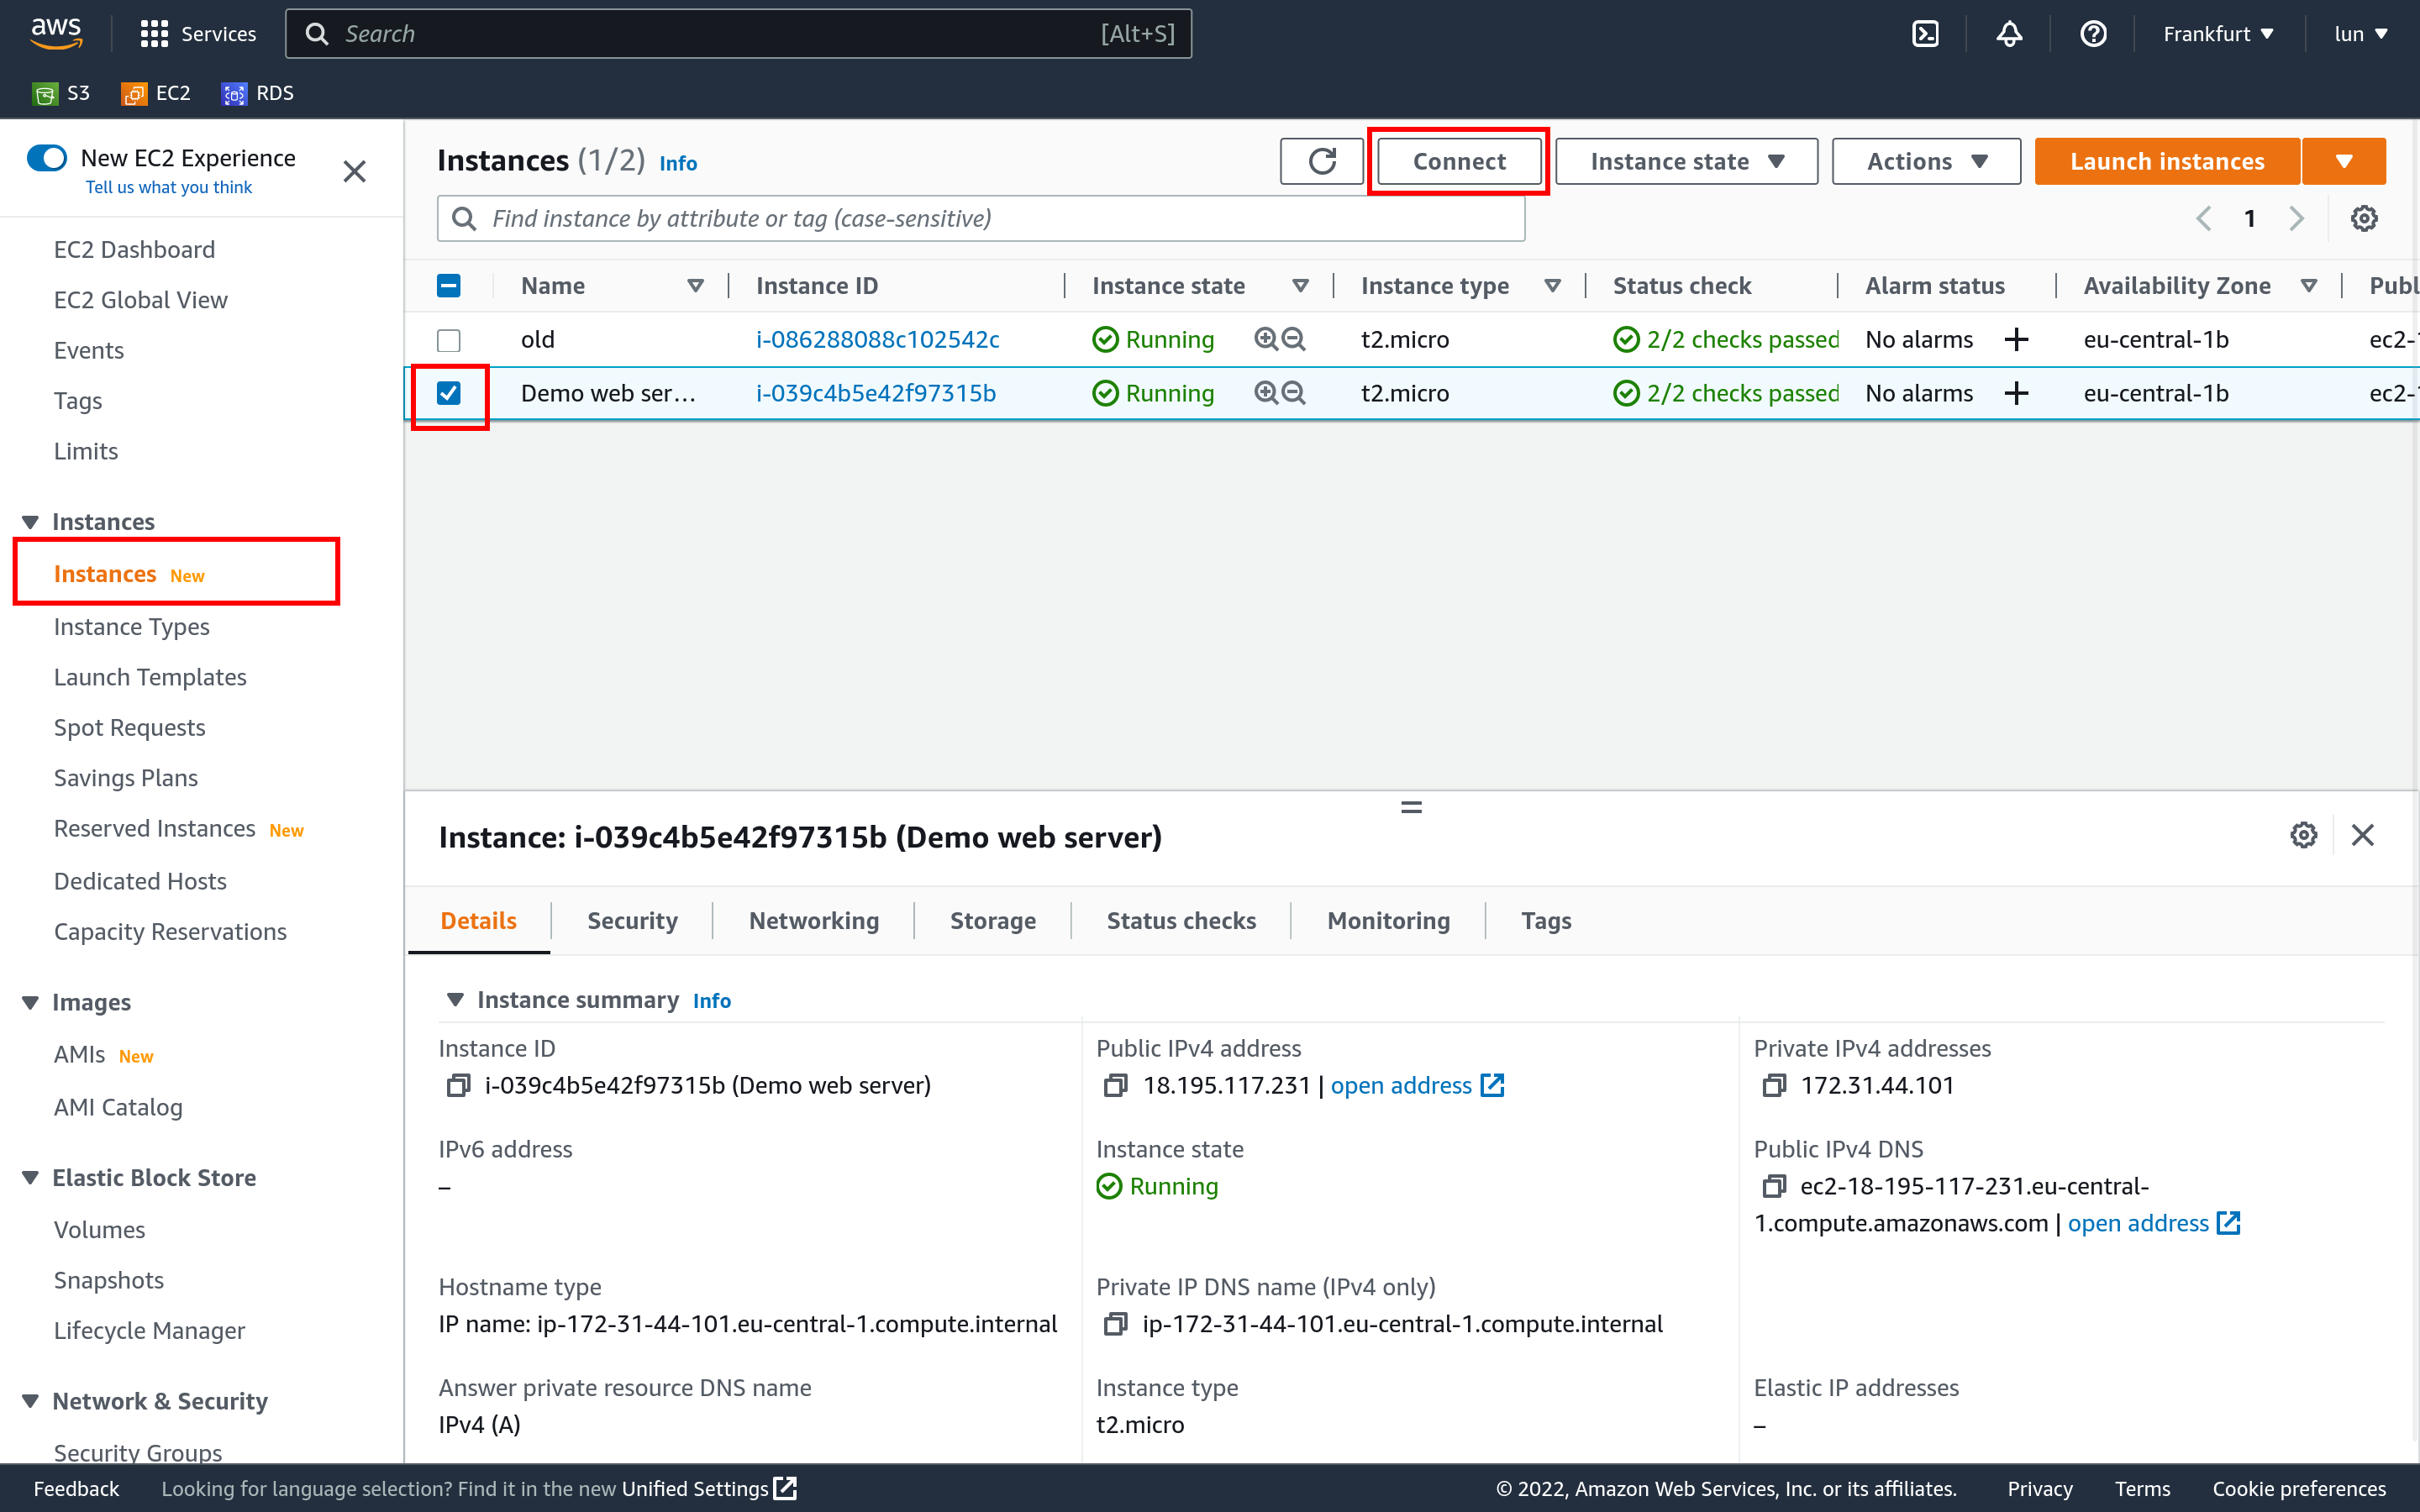Screen dimensions: 2420x1512
Task: Switch to the Storage tab
Action: 993,920
